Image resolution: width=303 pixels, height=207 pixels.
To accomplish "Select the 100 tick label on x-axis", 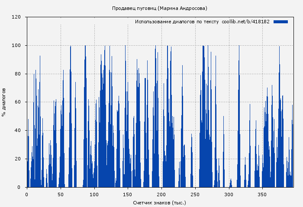I will 94,194.
